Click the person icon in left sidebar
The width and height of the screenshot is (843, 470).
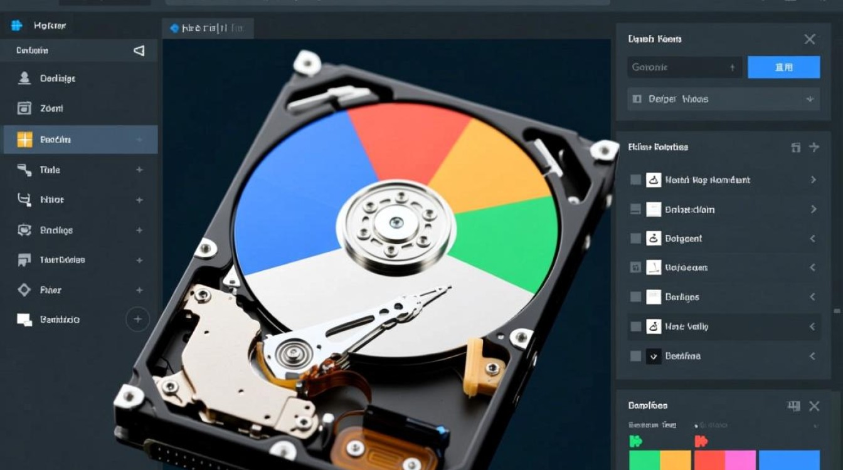[x=24, y=78]
